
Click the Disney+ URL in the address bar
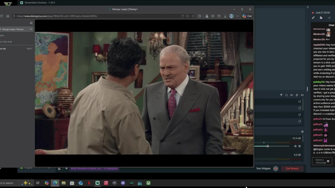click(57, 16)
